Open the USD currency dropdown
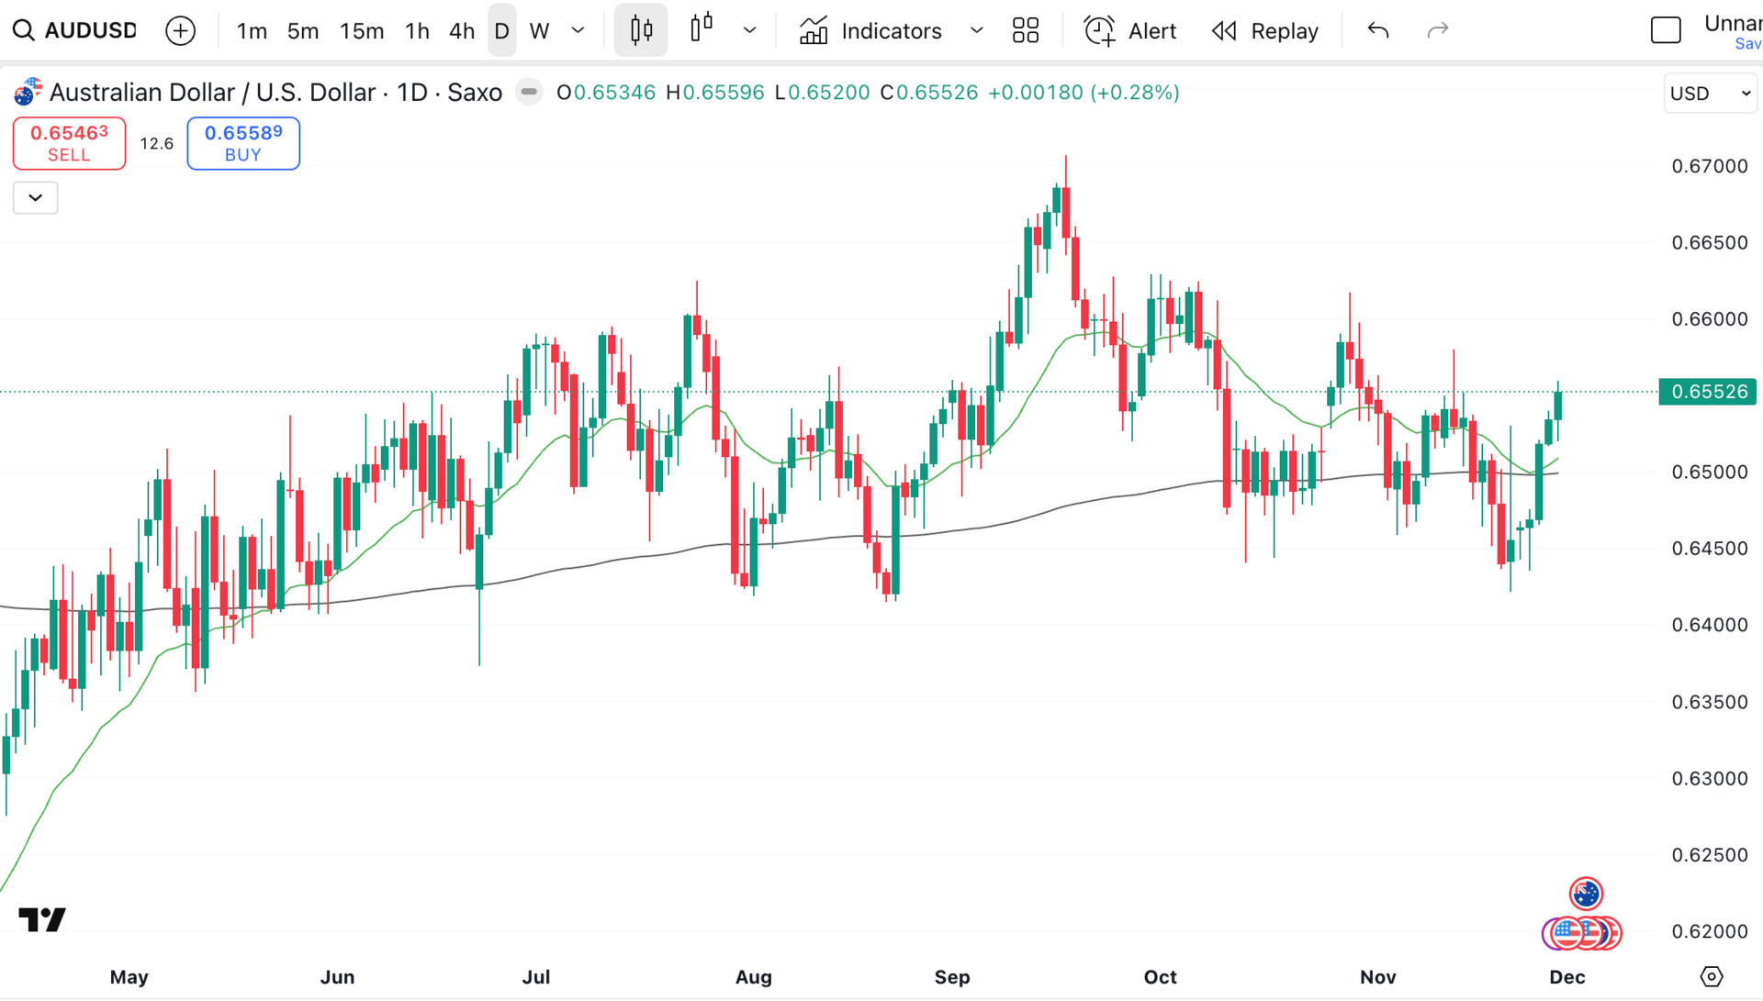 coord(1710,94)
